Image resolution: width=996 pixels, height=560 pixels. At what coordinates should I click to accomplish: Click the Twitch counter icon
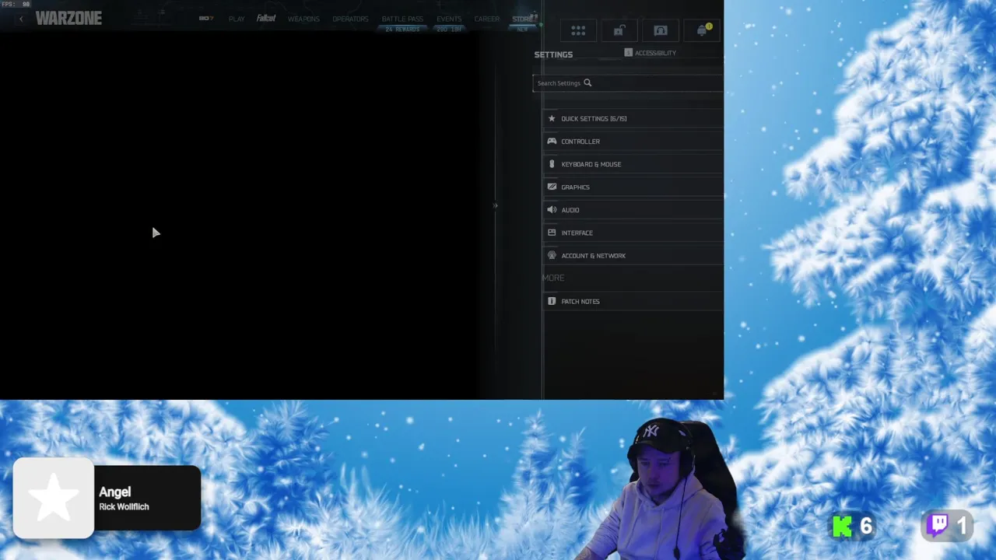[938, 526]
